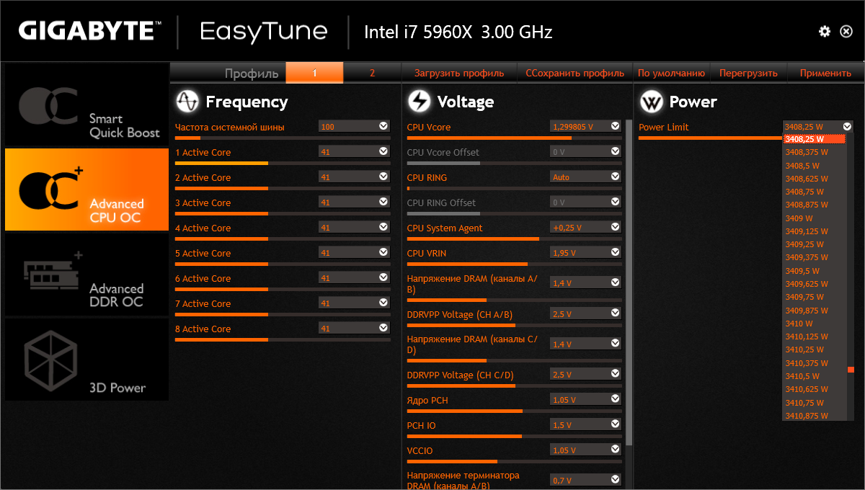Screen dimensions: 865x490
Task: Switch to profile 1 tab
Action: point(314,73)
